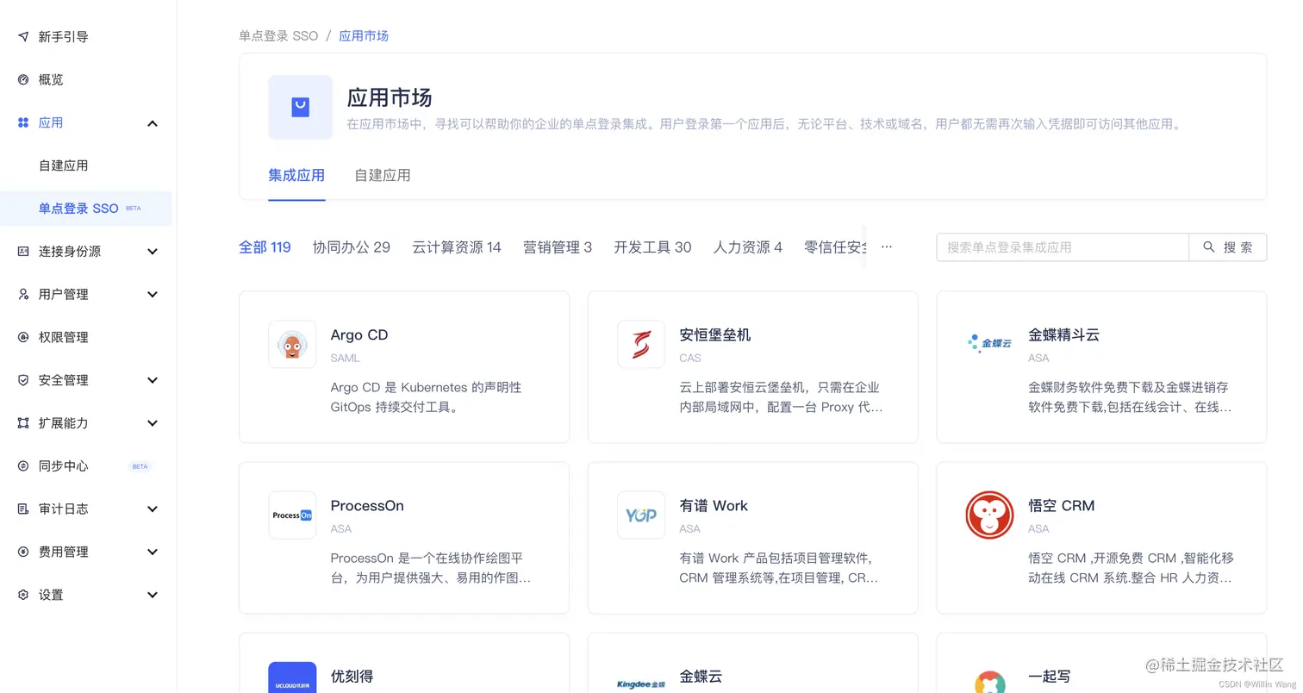The image size is (1303, 693).
Task: Click the 概览 icon in the sidebar
Action: point(23,79)
